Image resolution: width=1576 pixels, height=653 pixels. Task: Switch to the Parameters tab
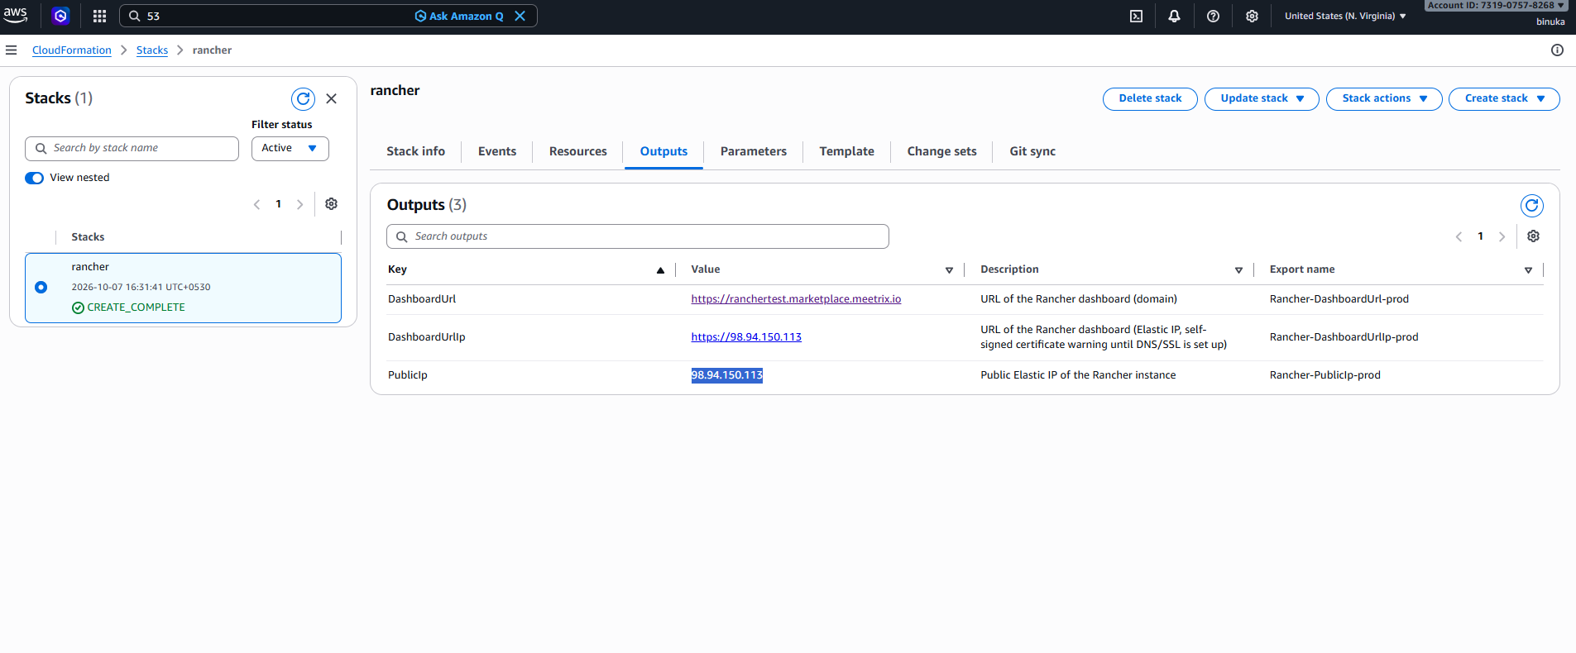[x=753, y=151]
